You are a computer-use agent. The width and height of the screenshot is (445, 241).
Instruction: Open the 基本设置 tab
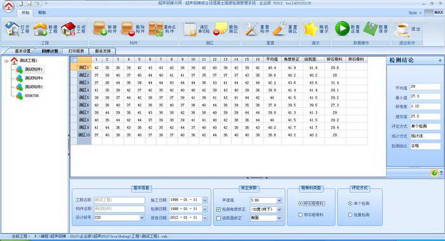click(22, 51)
